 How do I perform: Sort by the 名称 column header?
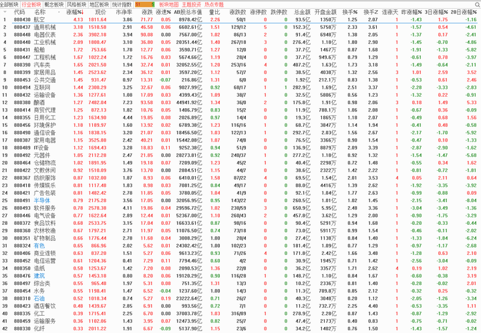point(40,12)
